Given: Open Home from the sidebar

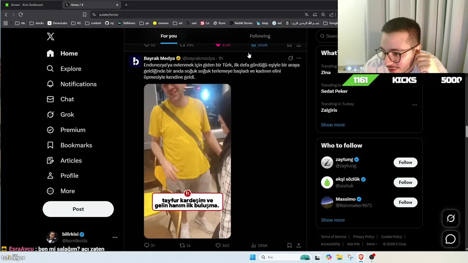Looking at the screenshot, I should click(x=62, y=53).
